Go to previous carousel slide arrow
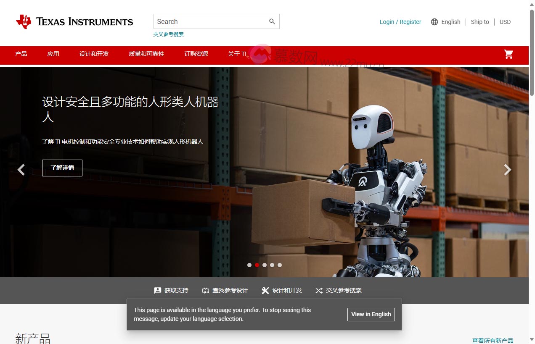 tap(21, 170)
